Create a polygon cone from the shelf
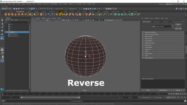The image size is (187, 105). point(15,14)
